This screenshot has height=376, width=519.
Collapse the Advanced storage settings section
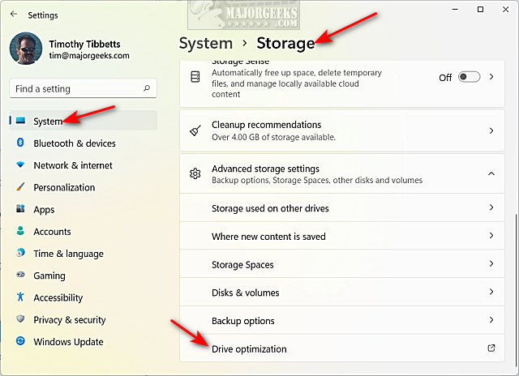[491, 173]
